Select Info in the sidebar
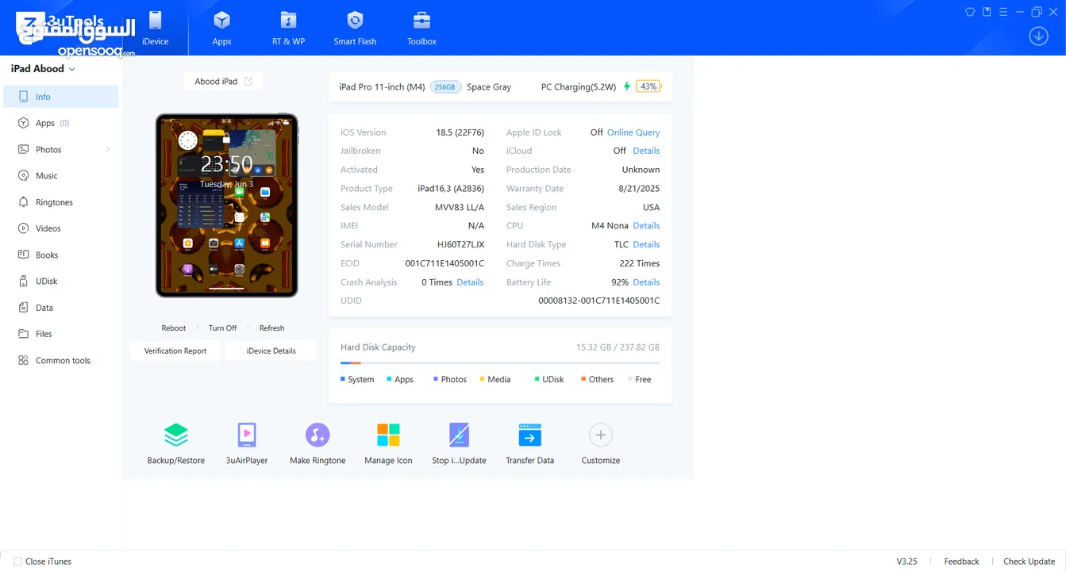1066x571 pixels. 61,97
